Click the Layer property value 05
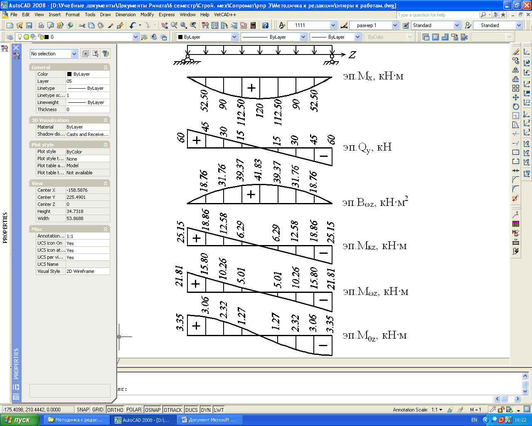 pyautogui.click(x=88, y=81)
